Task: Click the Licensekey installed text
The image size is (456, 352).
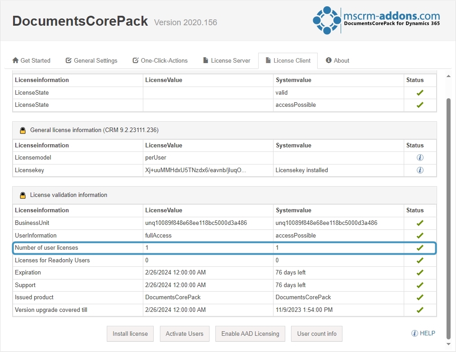Action: [x=301, y=170]
